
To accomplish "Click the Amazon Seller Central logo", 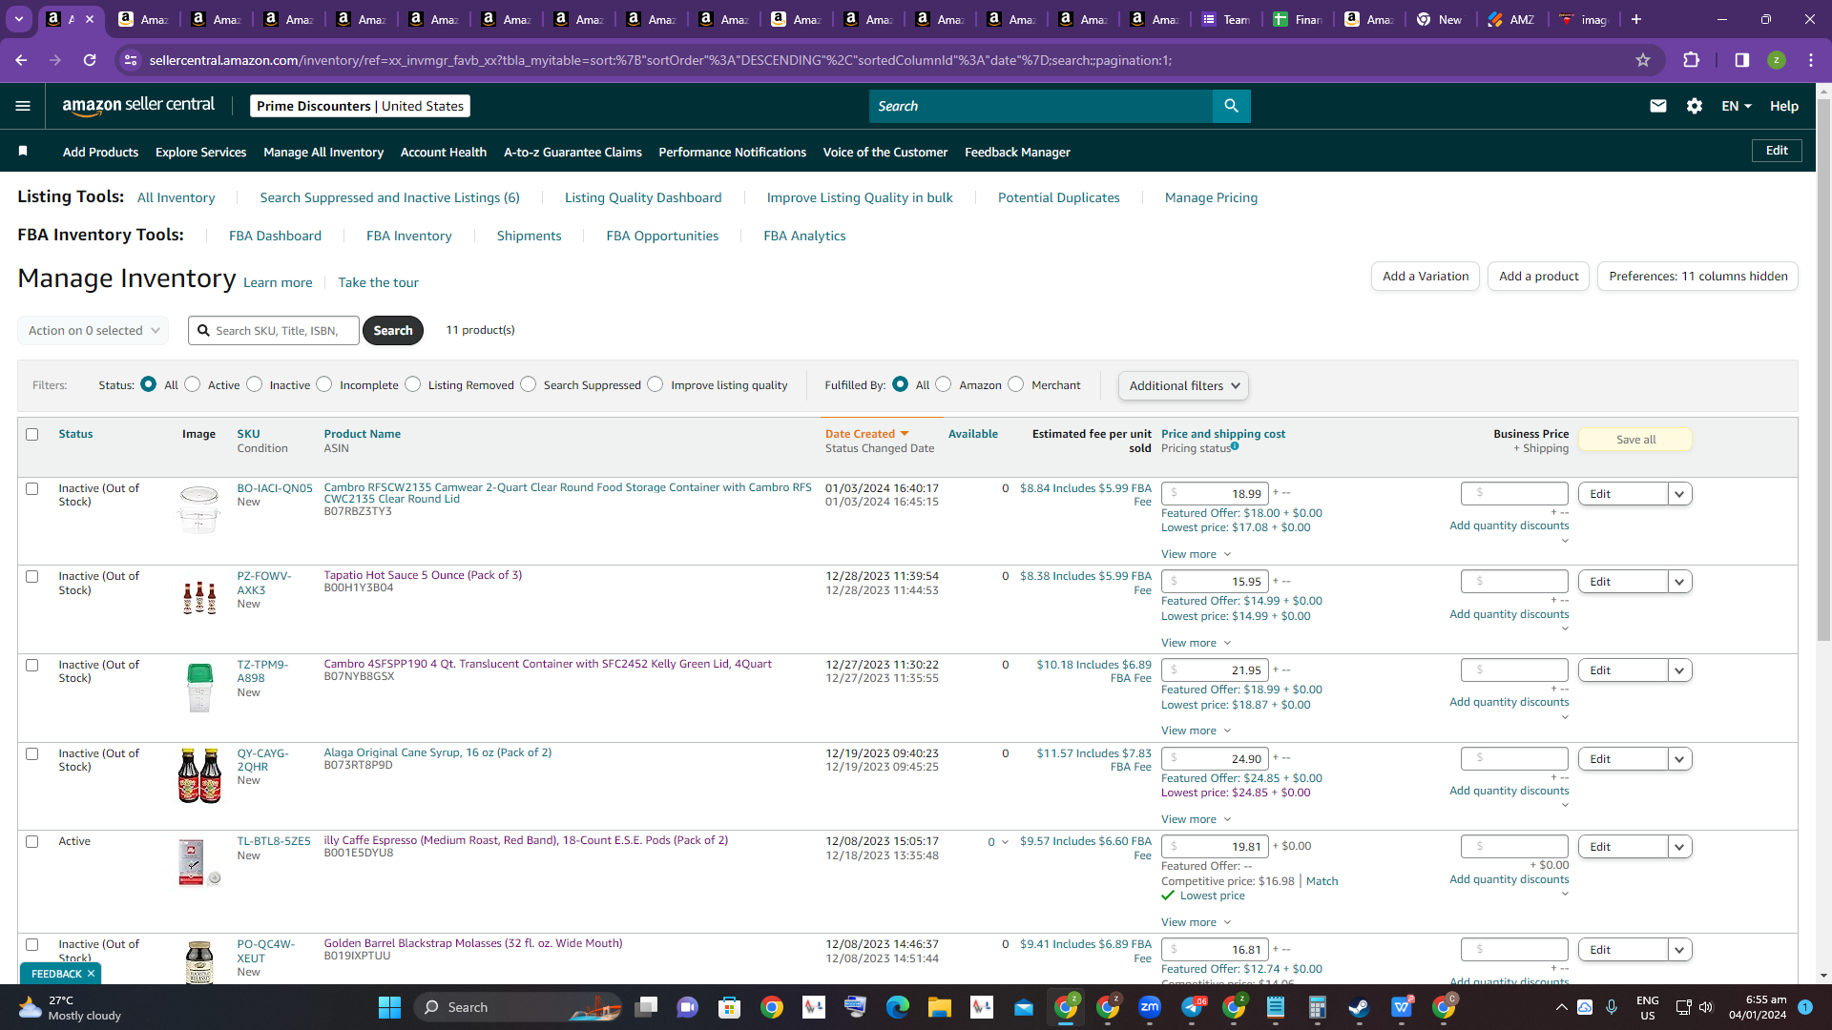I will click(x=138, y=106).
